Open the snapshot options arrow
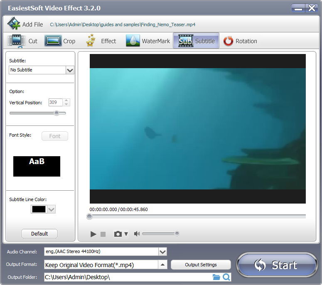322x285 pixels. click(126, 234)
